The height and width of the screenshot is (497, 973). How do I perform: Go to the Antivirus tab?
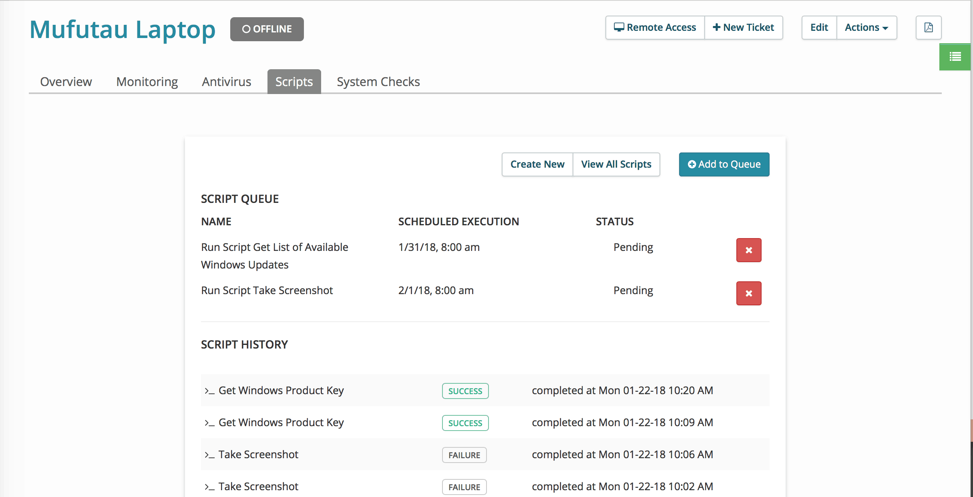[226, 82]
